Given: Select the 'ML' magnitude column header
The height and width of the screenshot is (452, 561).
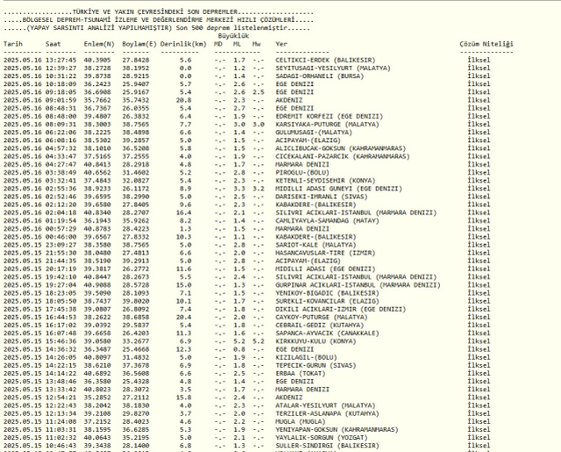Looking at the screenshot, I should [x=237, y=44].
